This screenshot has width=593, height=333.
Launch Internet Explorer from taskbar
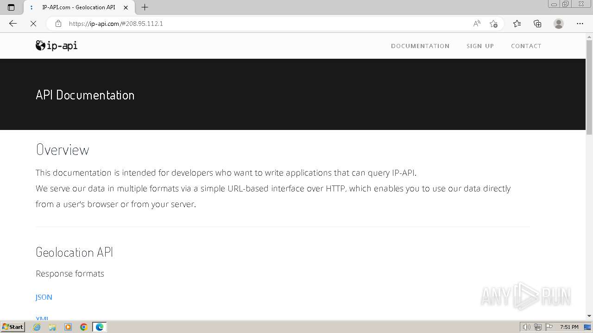point(37,327)
